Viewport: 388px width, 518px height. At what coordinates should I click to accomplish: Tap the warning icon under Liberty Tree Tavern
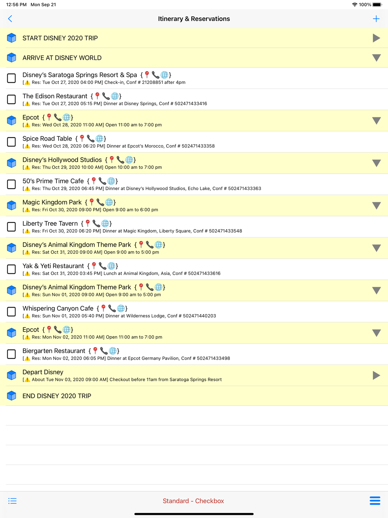pyautogui.click(x=27, y=231)
